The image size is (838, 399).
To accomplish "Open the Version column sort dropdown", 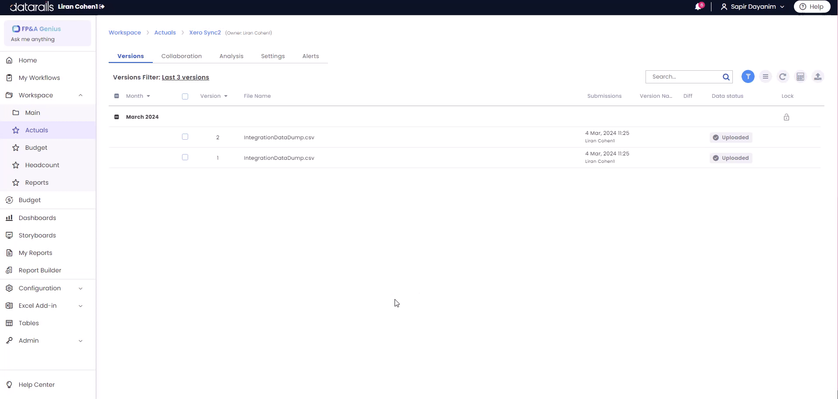I will coord(226,96).
